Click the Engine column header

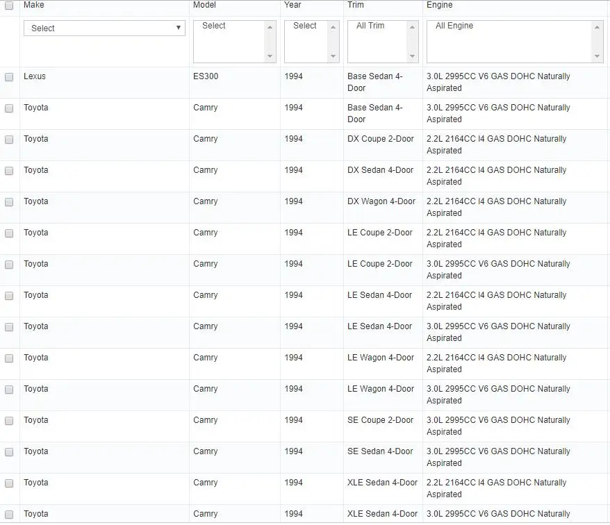click(x=440, y=5)
